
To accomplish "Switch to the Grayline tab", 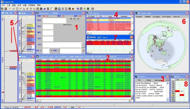I will (x=139, y=17).
